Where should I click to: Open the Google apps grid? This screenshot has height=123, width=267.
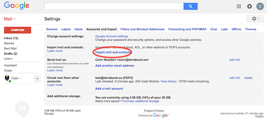pyautogui.click(x=239, y=6)
